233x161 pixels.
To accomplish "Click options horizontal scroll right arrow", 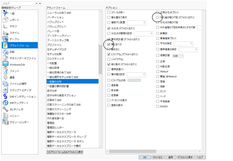I will pos(200,151).
